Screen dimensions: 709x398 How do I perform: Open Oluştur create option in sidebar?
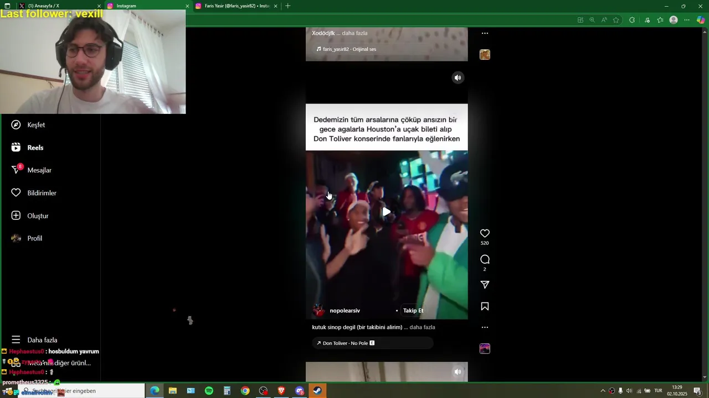tap(30, 216)
